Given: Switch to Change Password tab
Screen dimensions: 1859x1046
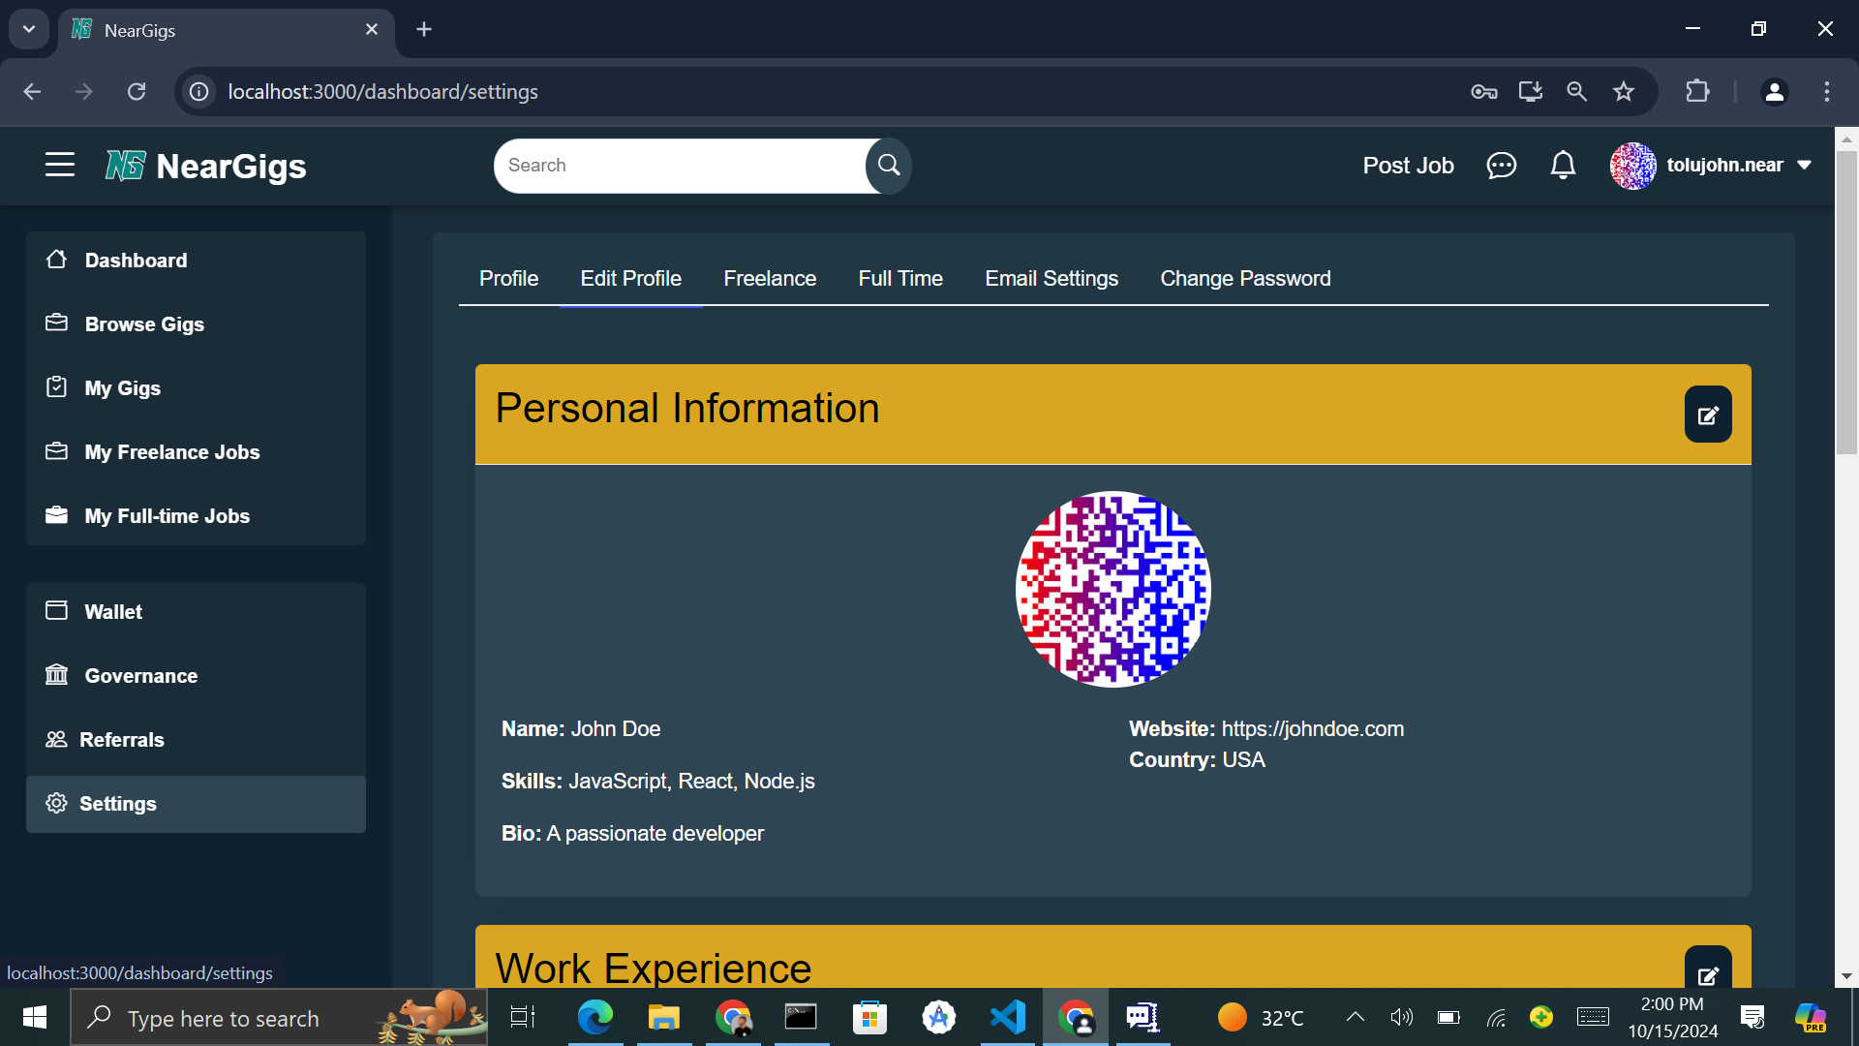Looking at the screenshot, I should coord(1245,279).
